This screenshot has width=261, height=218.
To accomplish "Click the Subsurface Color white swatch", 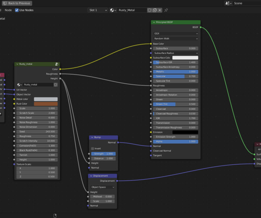I will point(185,58).
